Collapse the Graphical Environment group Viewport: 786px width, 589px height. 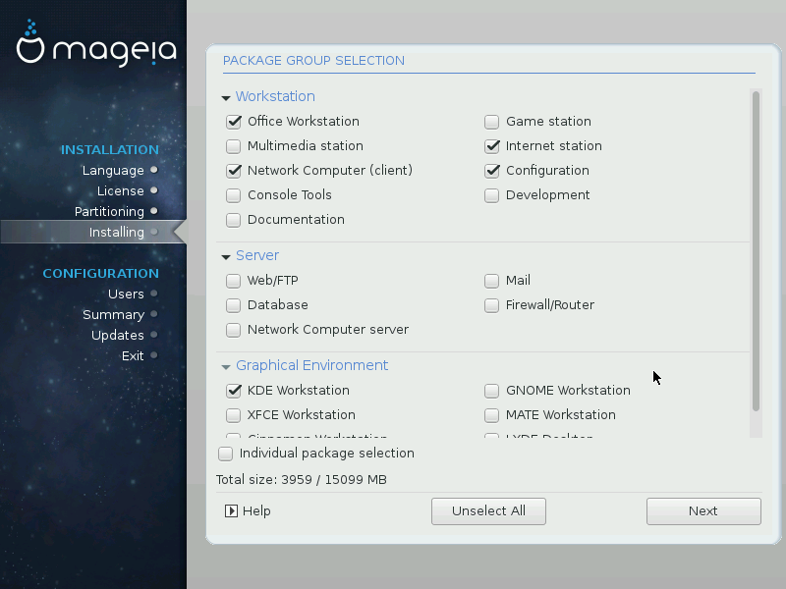(x=226, y=367)
